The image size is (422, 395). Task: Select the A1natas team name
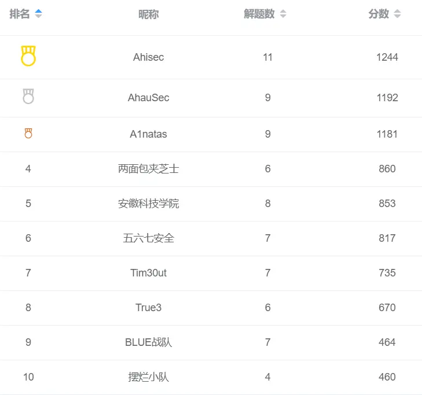tap(148, 134)
